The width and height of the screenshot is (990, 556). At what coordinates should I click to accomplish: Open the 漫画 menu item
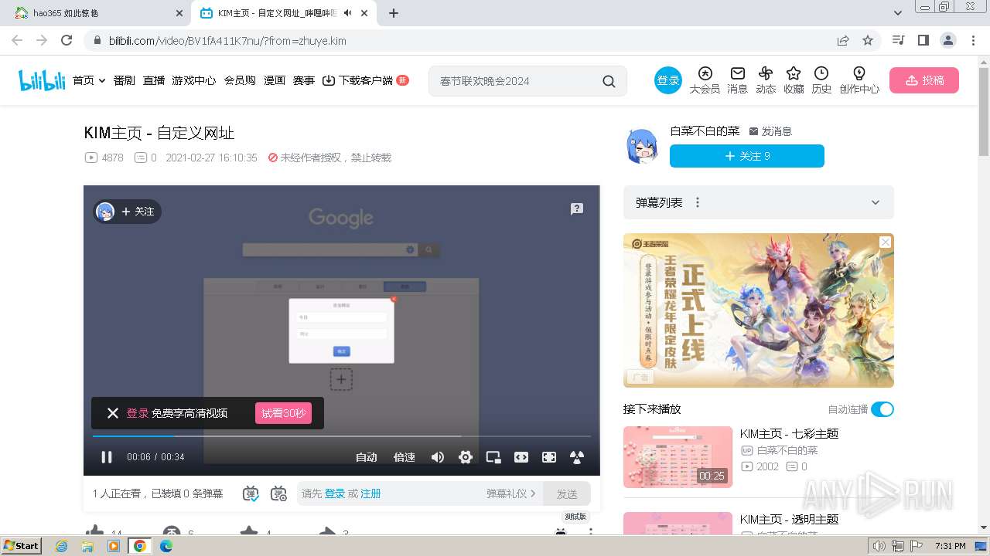point(275,80)
